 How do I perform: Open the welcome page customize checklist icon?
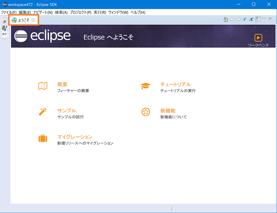coord(258,19)
